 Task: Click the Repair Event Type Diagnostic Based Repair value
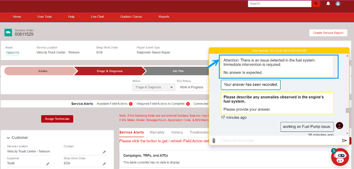(154, 52)
